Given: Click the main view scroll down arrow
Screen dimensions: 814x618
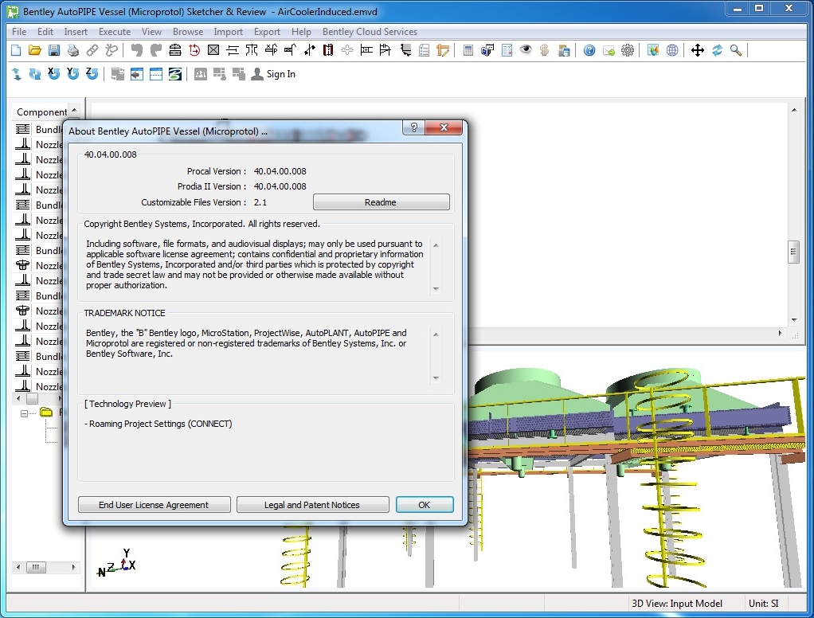Looking at the screenshot, I should 794,319.
